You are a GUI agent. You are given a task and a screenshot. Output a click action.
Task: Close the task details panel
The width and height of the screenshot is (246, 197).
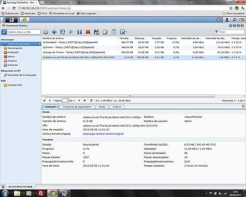click(x=243, y=106)
